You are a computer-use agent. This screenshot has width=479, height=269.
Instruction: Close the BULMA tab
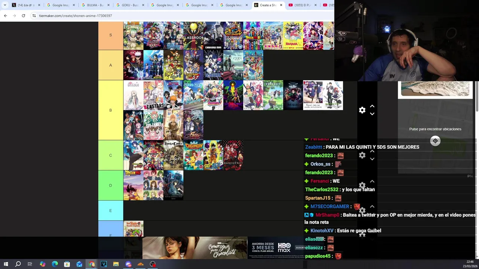[108, 5]
